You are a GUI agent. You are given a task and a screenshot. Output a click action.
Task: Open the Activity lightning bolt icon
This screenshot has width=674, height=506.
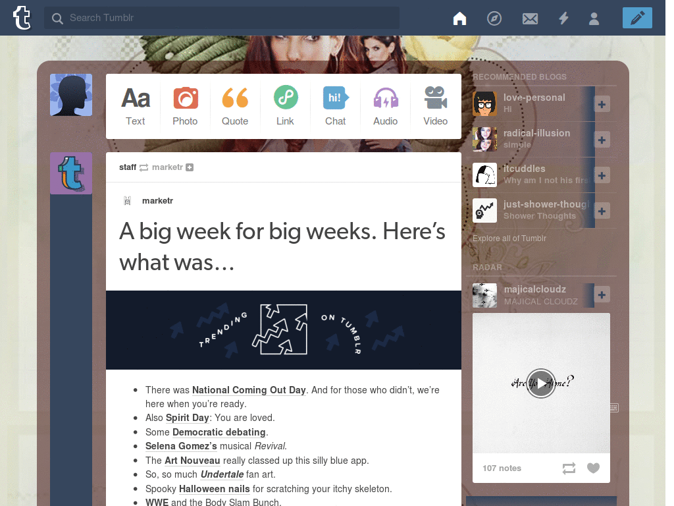tap(563, 18)
